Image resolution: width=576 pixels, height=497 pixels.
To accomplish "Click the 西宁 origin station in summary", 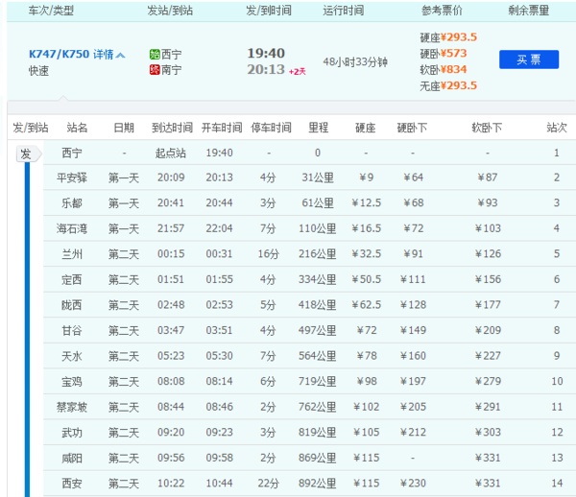I will 171,55.
